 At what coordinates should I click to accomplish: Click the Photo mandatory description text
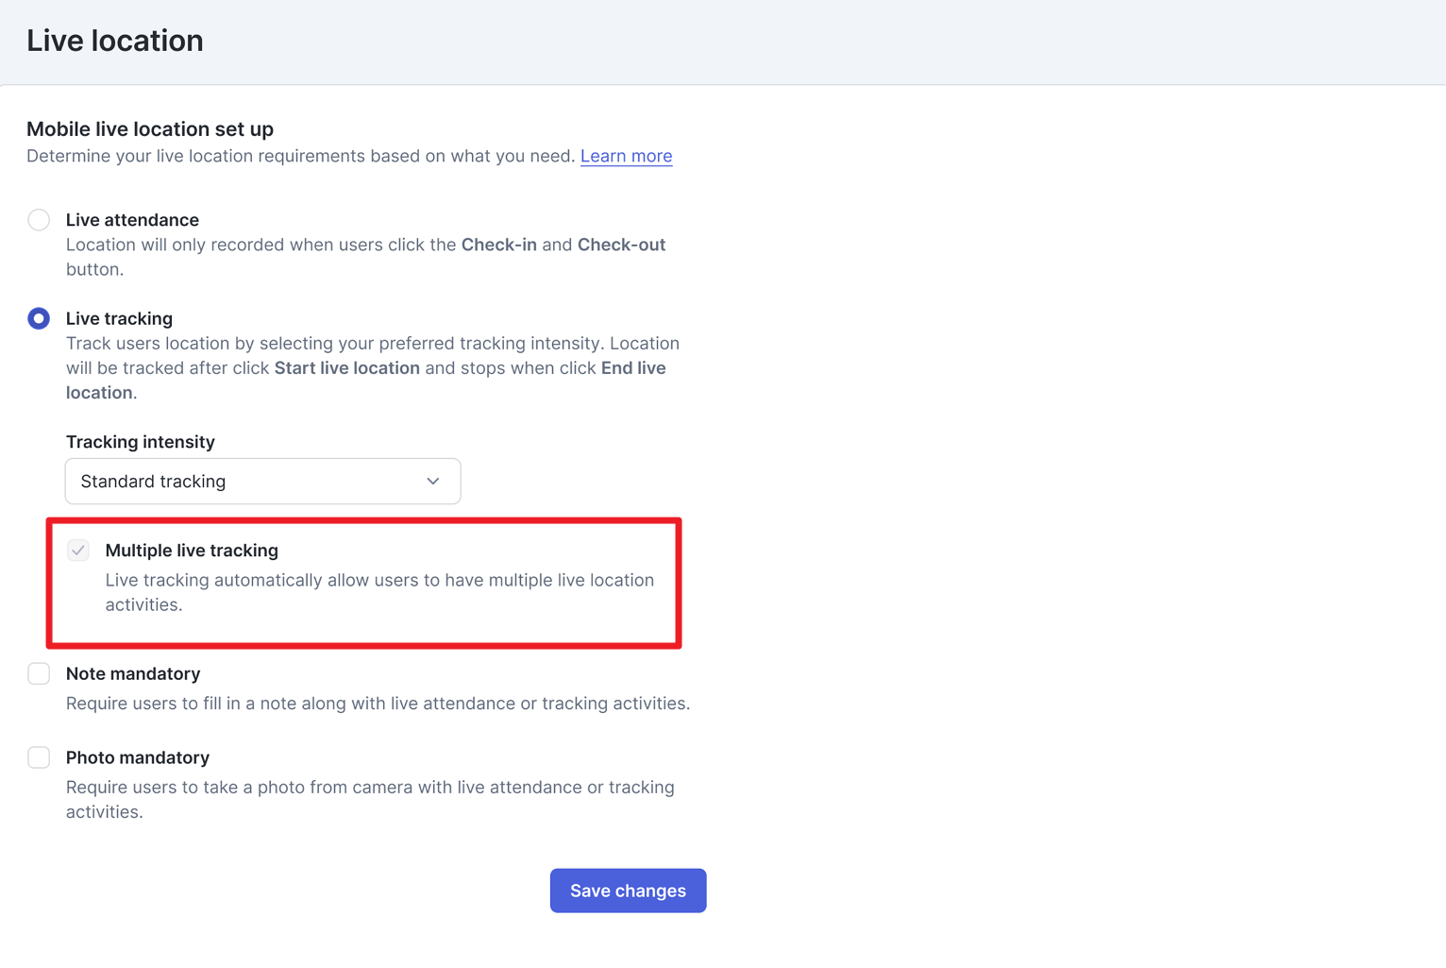click(x=370, y=799)
